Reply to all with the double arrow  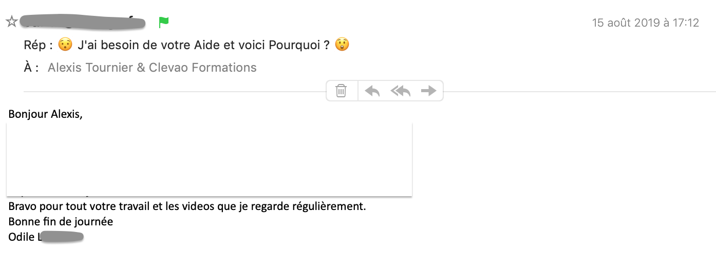click(401, 91)
